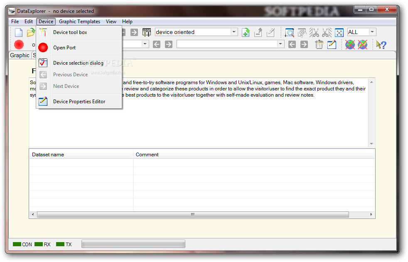The image size is (408, 262).
Task: Click the green plus add-object icon
Action: 246,32
